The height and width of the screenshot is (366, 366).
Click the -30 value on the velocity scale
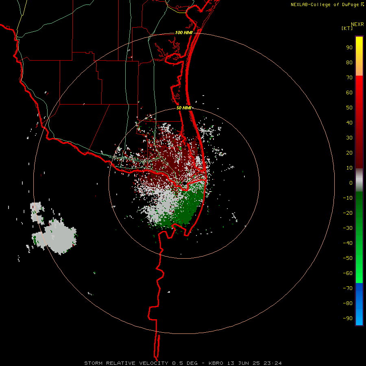pos(348,228)
